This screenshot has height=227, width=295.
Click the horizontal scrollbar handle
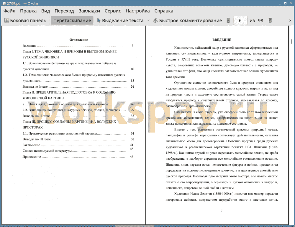click(134, 226)
